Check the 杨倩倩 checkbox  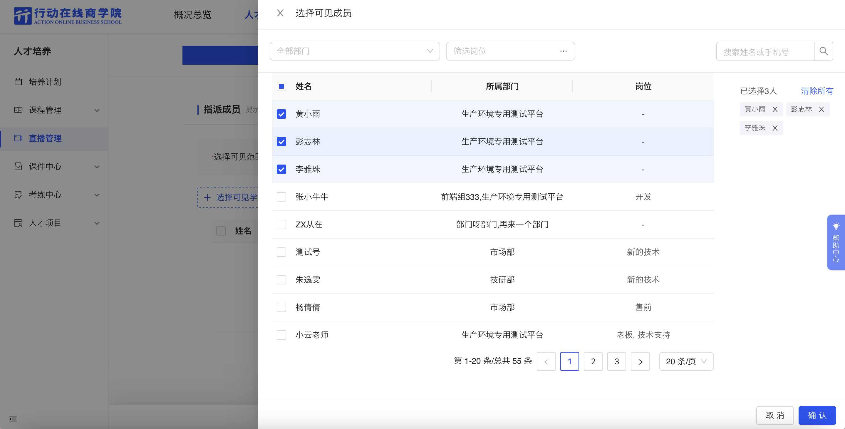point(281,307)
